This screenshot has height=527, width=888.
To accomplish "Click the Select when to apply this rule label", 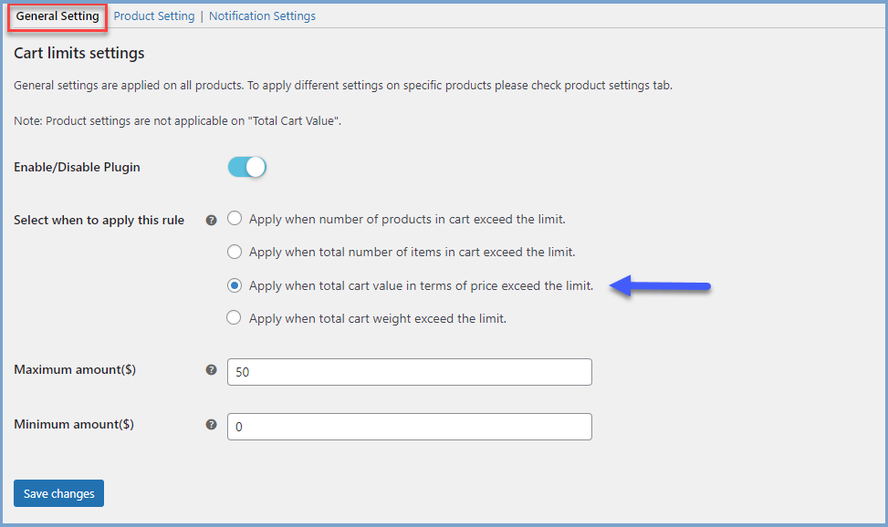I will click(x=99, y=220).
